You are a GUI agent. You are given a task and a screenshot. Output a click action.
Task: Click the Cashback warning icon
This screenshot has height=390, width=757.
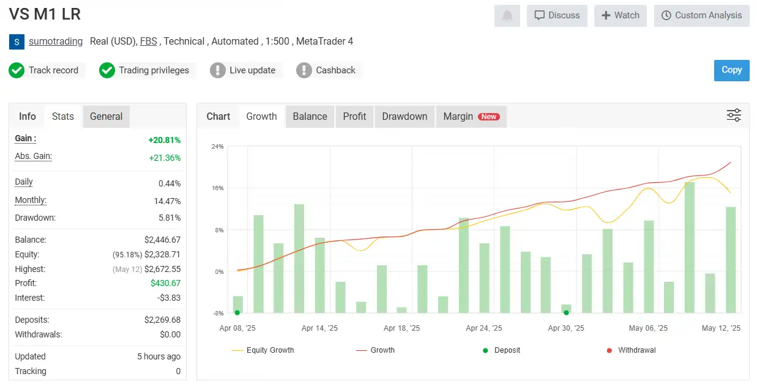point(304,70)
